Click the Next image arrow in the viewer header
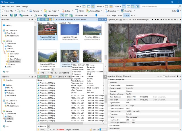This screenshot has height=131, width=182. tap(155, 20)
